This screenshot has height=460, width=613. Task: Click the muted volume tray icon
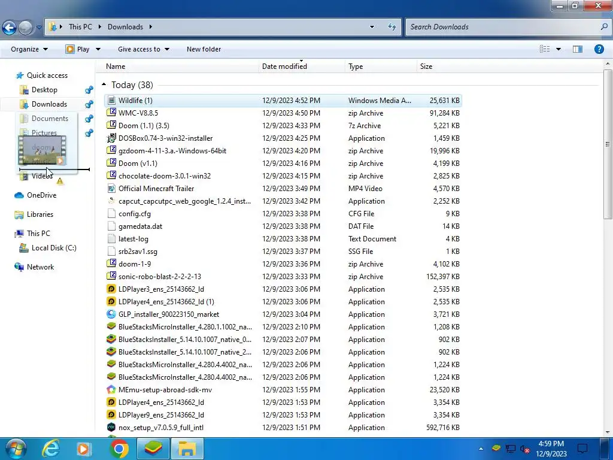coord(524,449)
